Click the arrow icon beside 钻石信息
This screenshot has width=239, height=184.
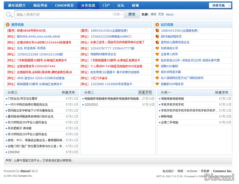click(157, 25)
